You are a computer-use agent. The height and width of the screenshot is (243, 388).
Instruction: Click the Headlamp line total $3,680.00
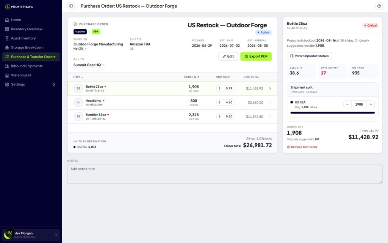click(255, 103)
